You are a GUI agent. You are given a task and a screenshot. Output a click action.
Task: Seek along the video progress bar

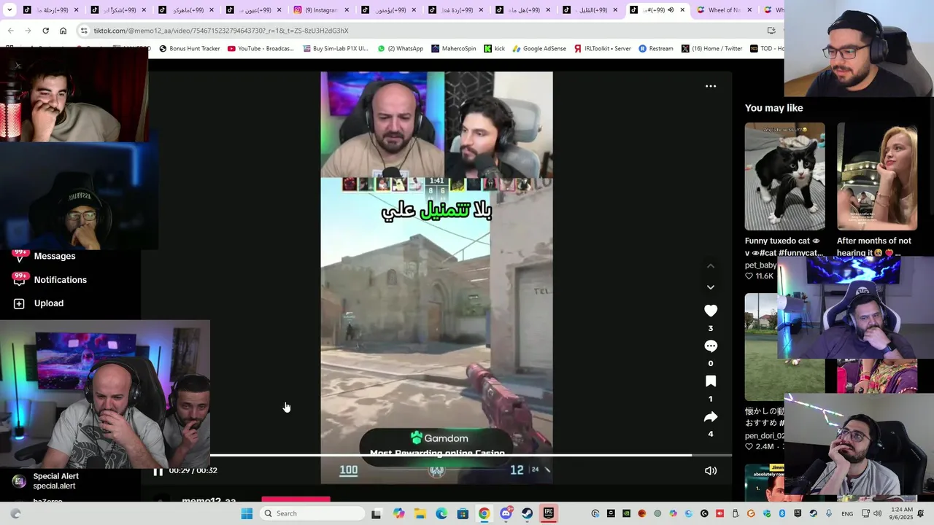[471, 455]
